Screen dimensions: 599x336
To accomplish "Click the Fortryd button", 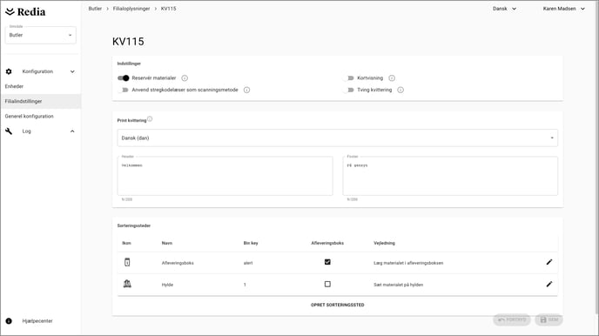I will [x=512, y=319].
